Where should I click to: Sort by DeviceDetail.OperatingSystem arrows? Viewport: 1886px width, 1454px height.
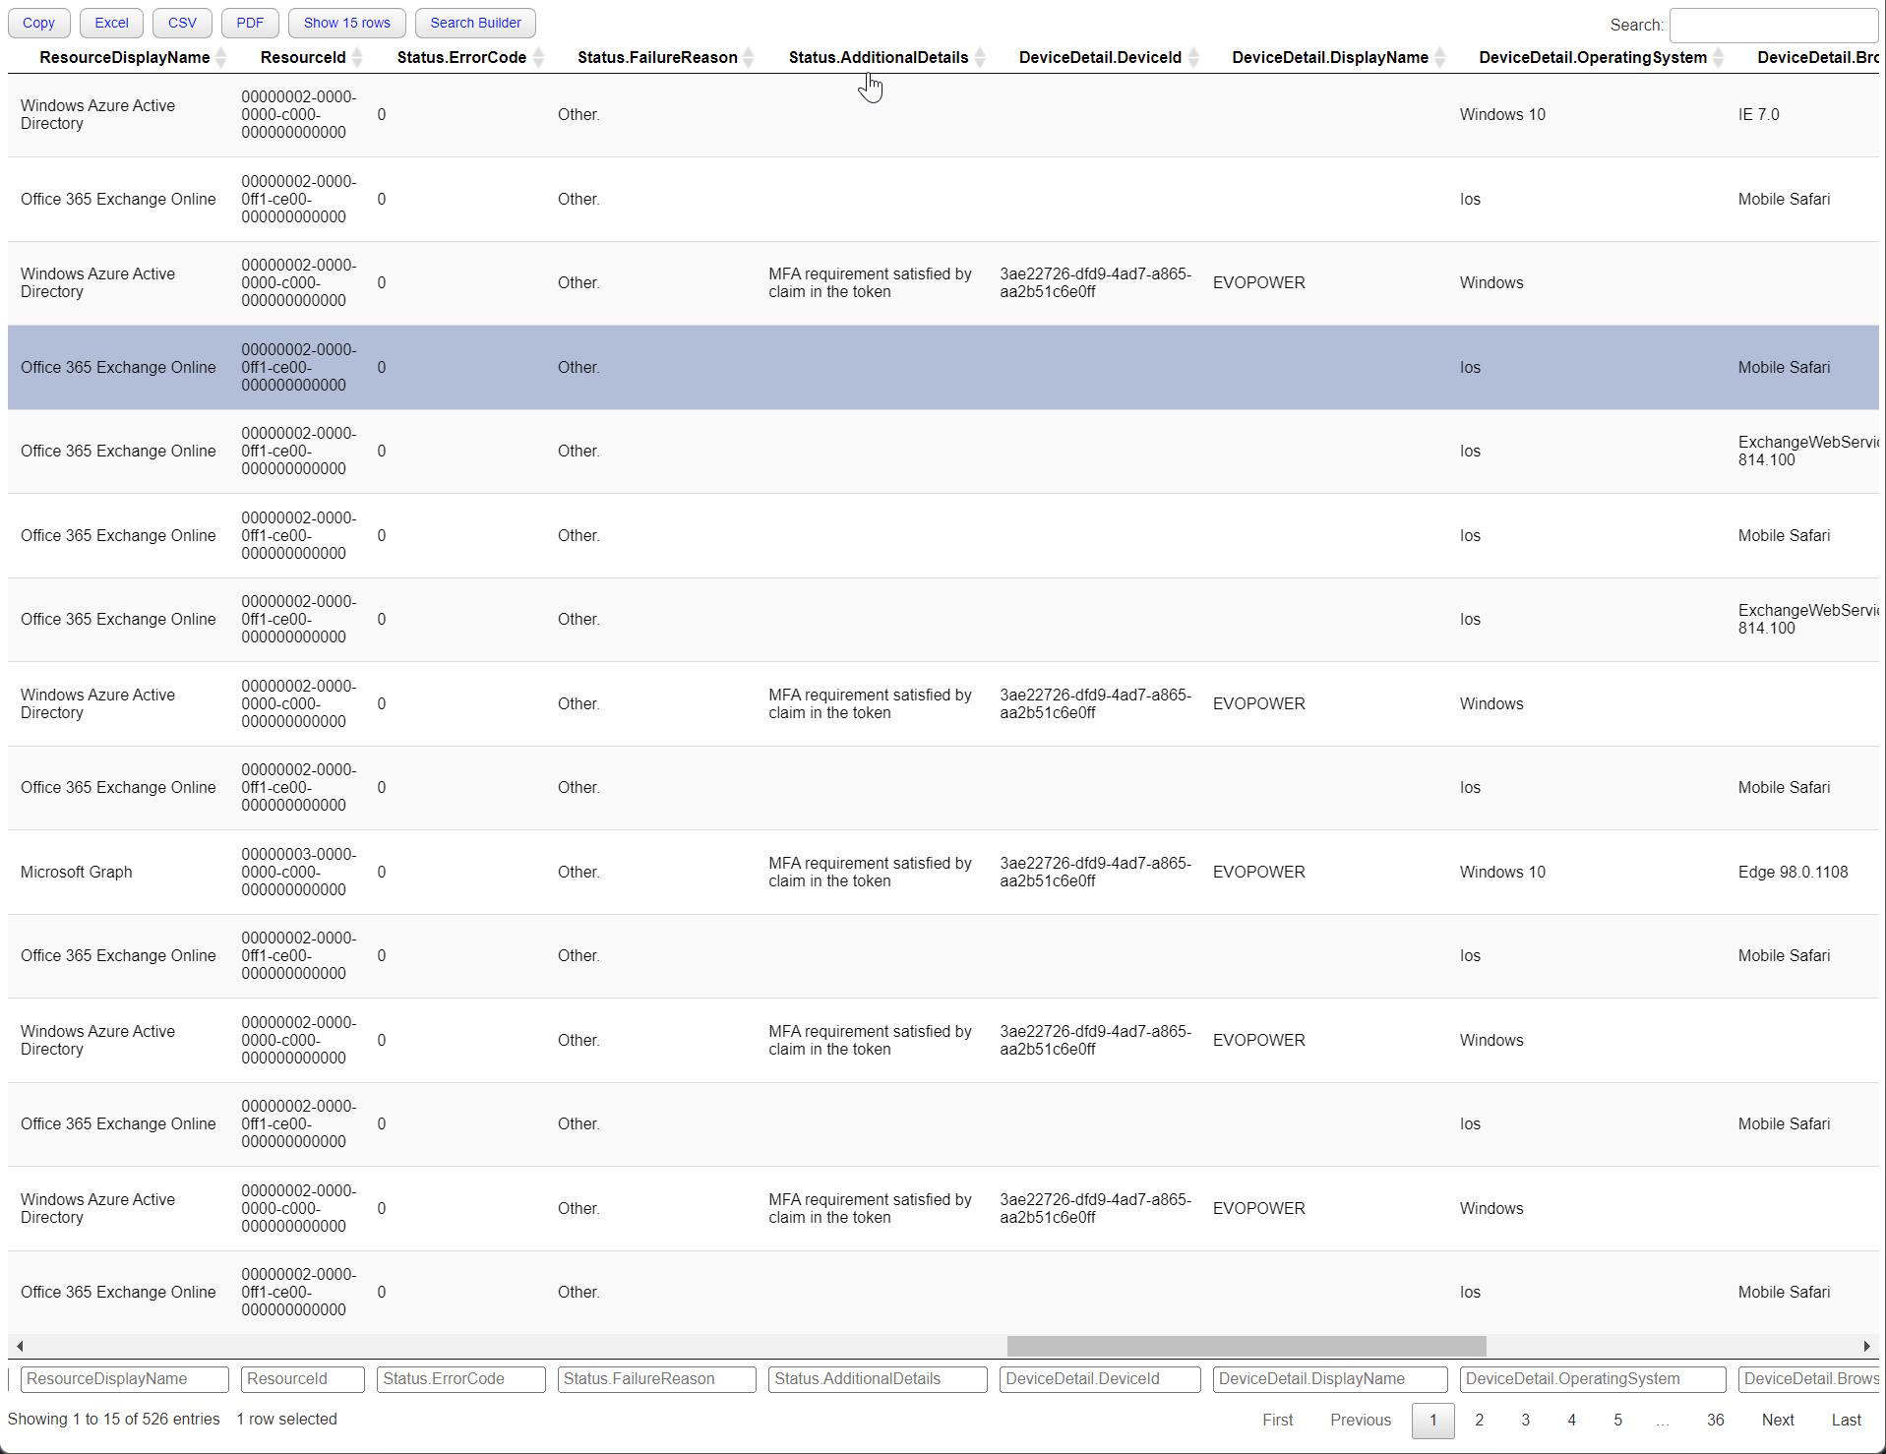(1719, 58)
